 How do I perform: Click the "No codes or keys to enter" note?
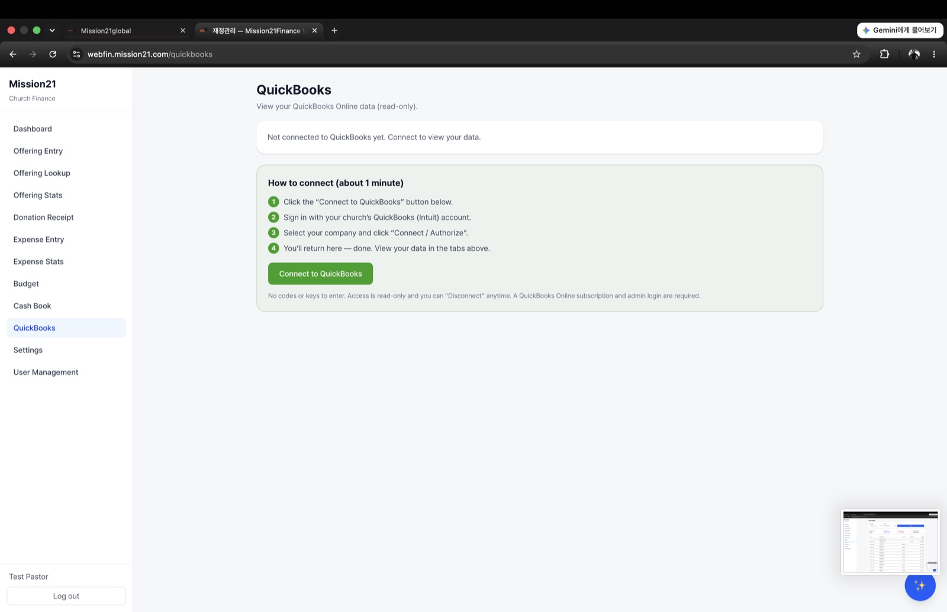[484, 296]
